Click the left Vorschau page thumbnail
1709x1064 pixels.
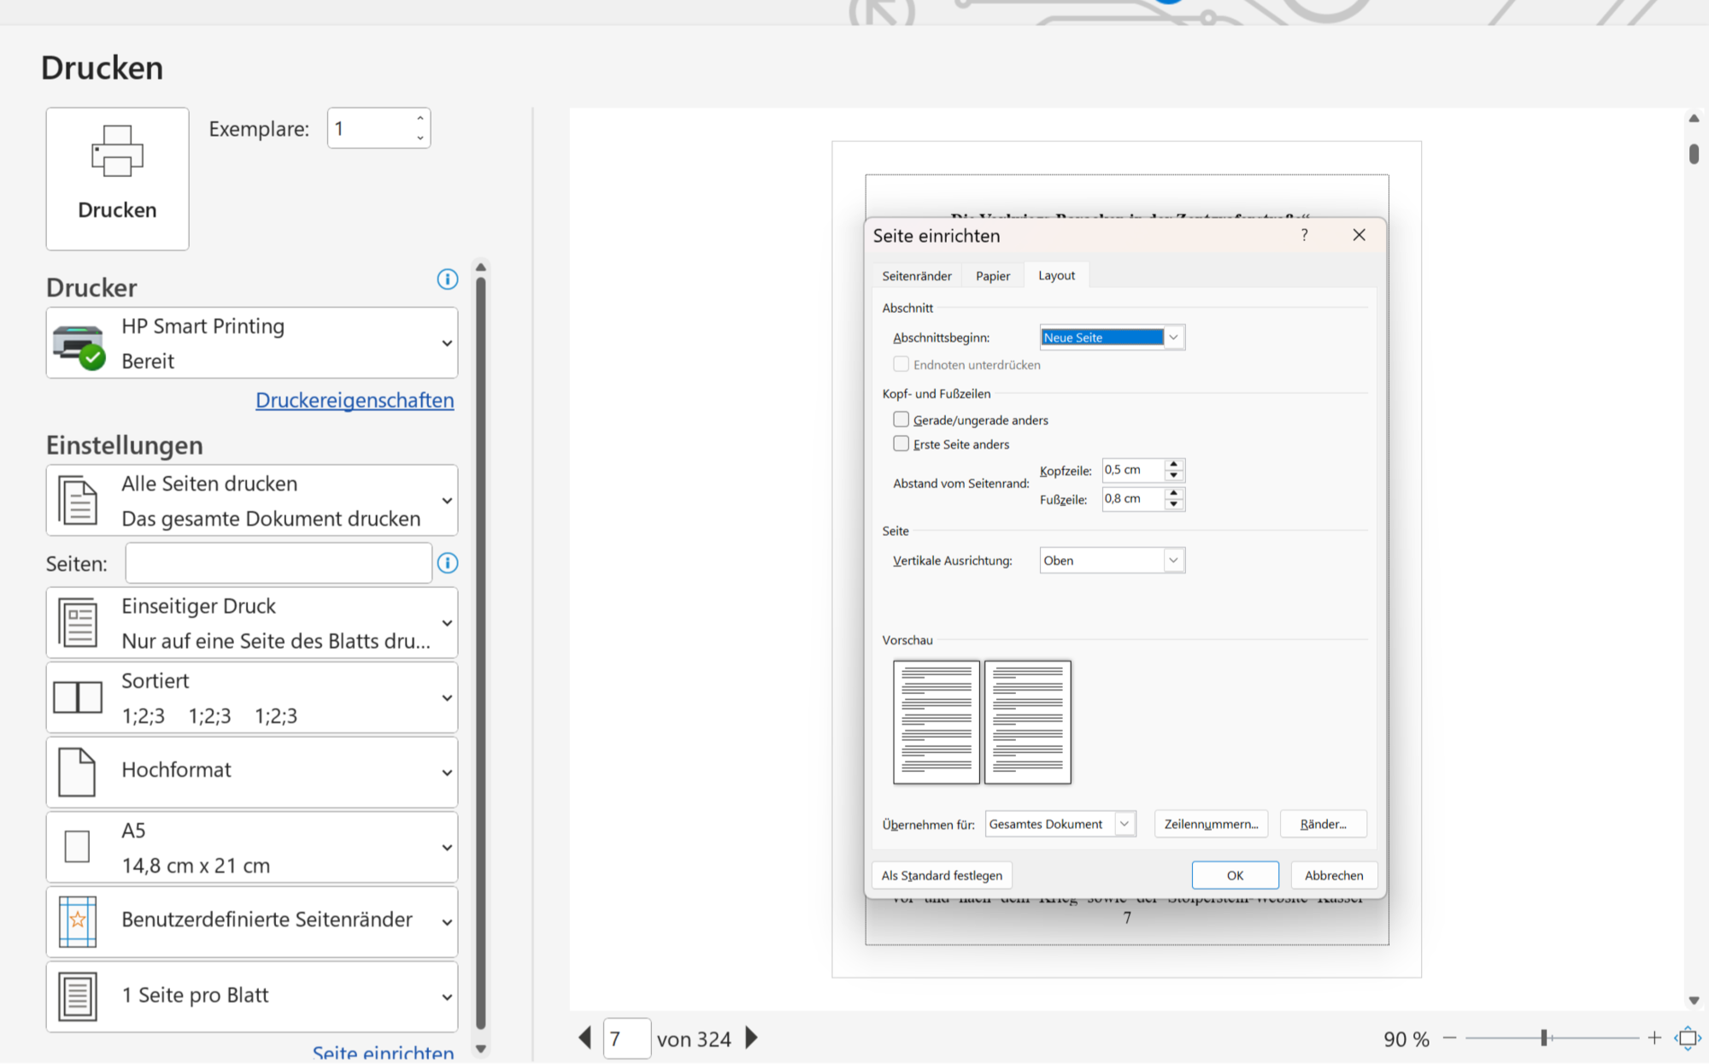pos(937,722)
